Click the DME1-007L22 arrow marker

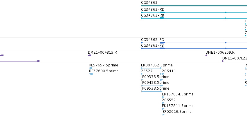coord(223,61)
